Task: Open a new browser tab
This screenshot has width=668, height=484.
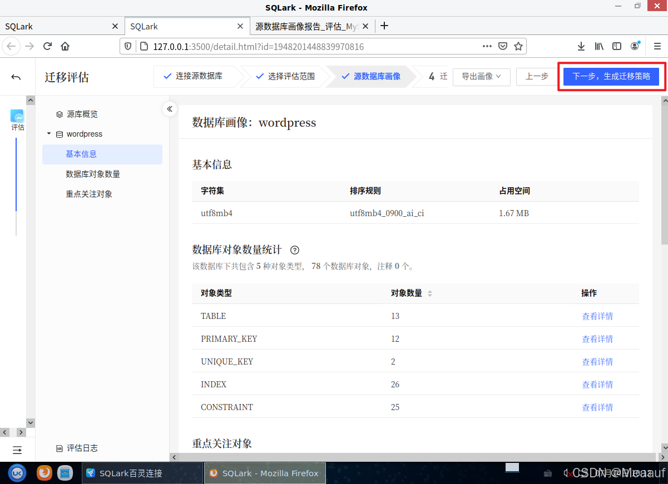Action: tap(384, 26)
